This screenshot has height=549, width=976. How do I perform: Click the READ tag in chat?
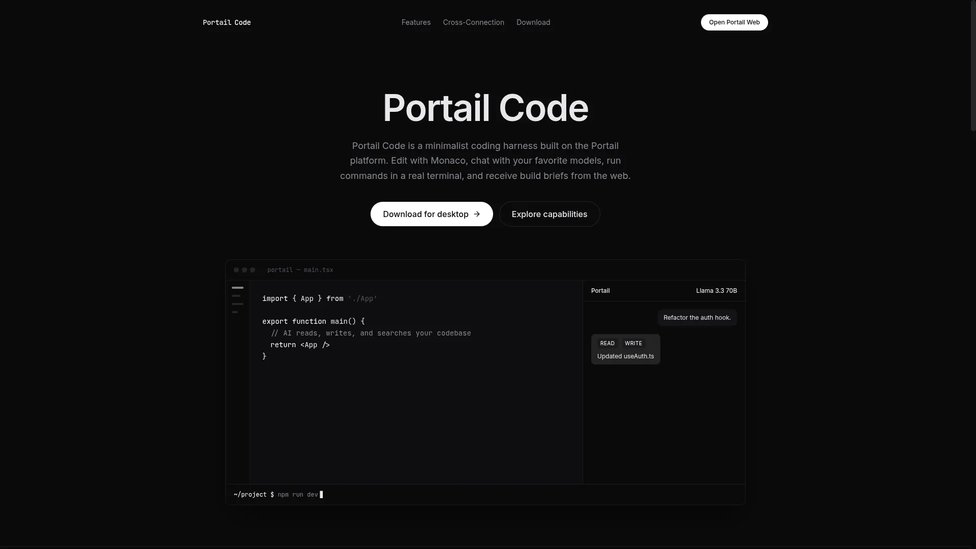click(x=607, y=343)
